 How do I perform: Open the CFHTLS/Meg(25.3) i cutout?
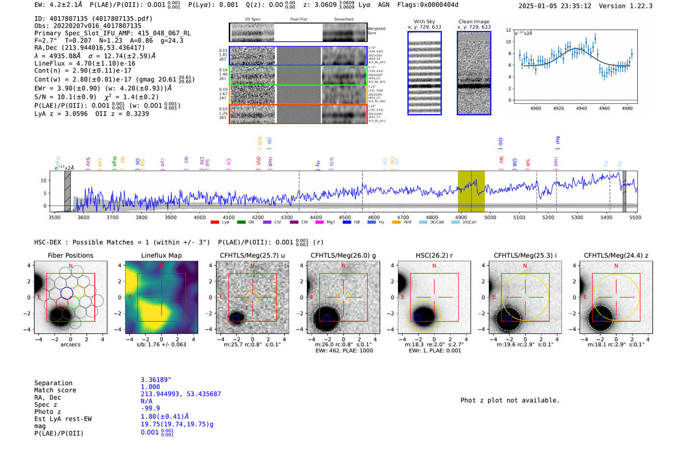tap(525, 297)
